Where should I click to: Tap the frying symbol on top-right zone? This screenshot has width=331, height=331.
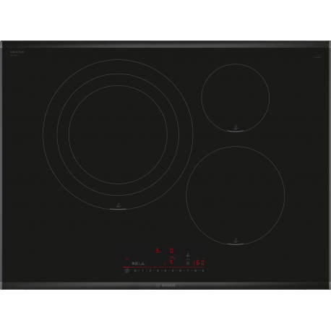click(x=236, y=127)
